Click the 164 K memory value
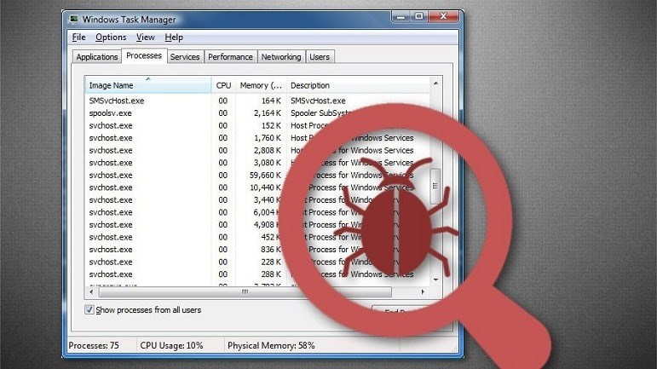Screen dimensions: 657x369 (271, 101)
